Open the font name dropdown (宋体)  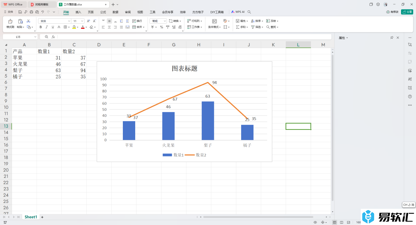click(x=69, y=21)
